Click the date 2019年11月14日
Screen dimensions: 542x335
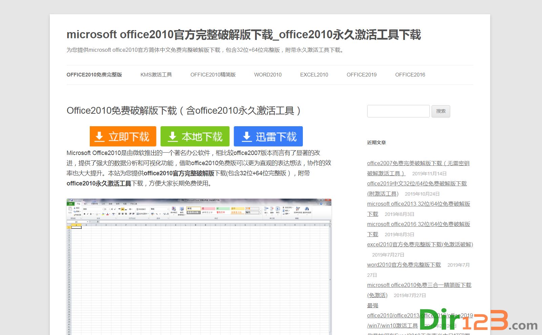[x=429, y=174]
